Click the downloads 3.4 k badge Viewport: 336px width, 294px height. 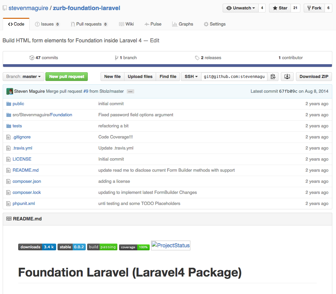point(37,247)
